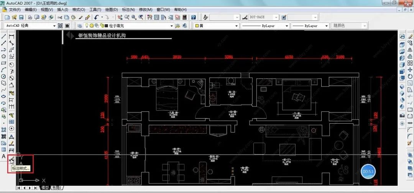Screen dimensions: 414x193
Task: Open the 黄 color control swatch
Action: pos(217,26)
